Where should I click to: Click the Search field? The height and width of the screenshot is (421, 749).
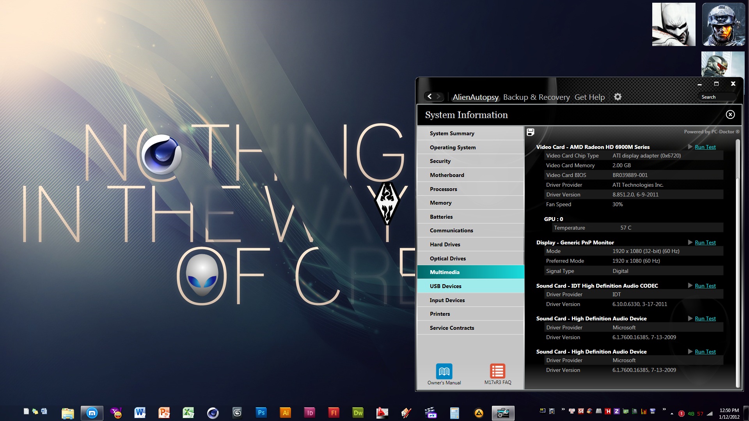717,97
